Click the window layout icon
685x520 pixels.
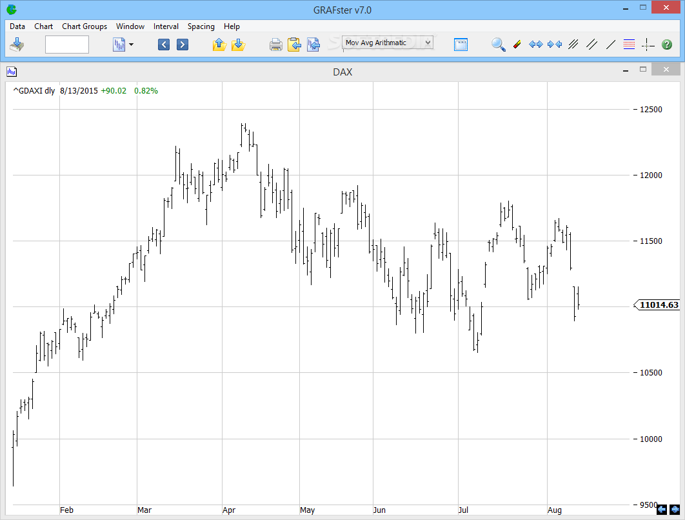tap(461, 45)
